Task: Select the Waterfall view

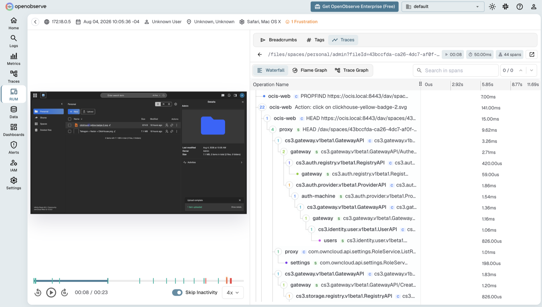Action: (271, 70)
